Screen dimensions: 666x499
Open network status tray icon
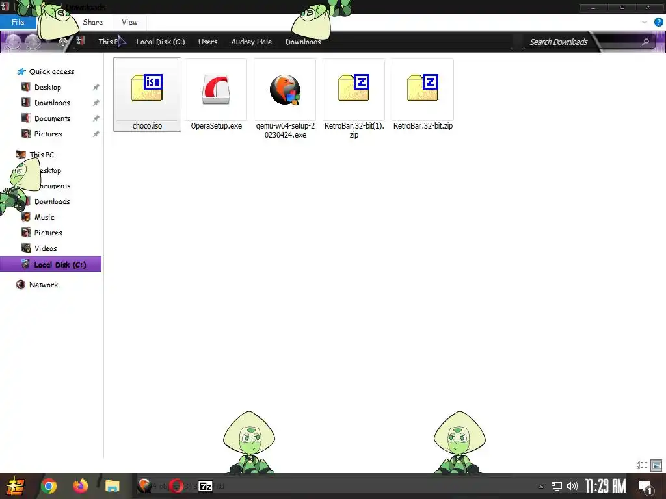coord(557,486)
